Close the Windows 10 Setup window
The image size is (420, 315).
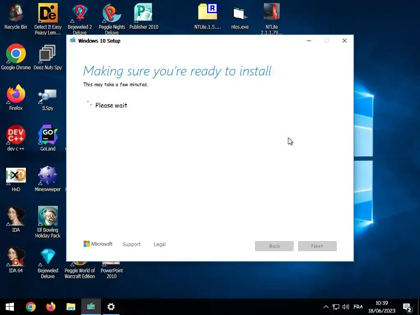click(345, 41)
